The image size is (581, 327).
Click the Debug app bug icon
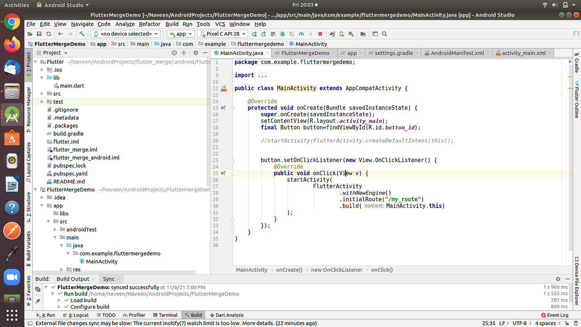[x=282, y=34]
